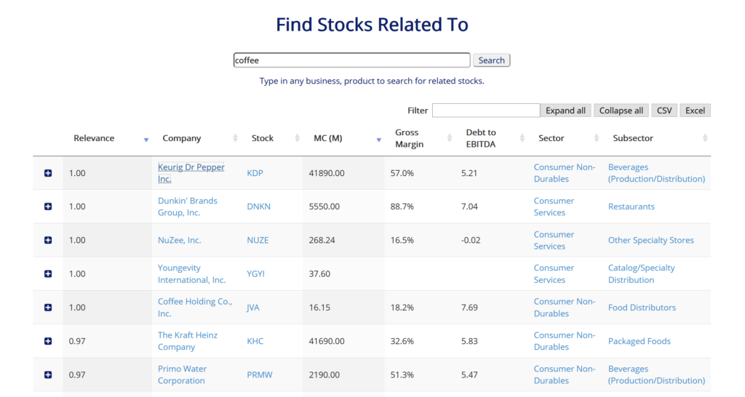
Task: Open The Kraft Heinz Company link
Action: pyautogui.click(x=187, y=341)
